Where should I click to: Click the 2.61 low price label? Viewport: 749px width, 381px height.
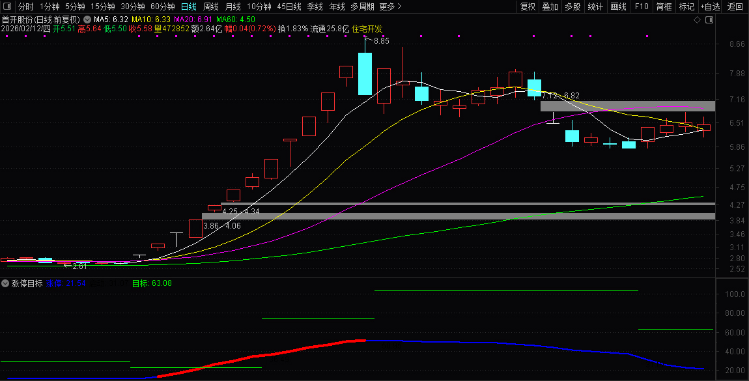pyautogui.click(x=79, y=266)
